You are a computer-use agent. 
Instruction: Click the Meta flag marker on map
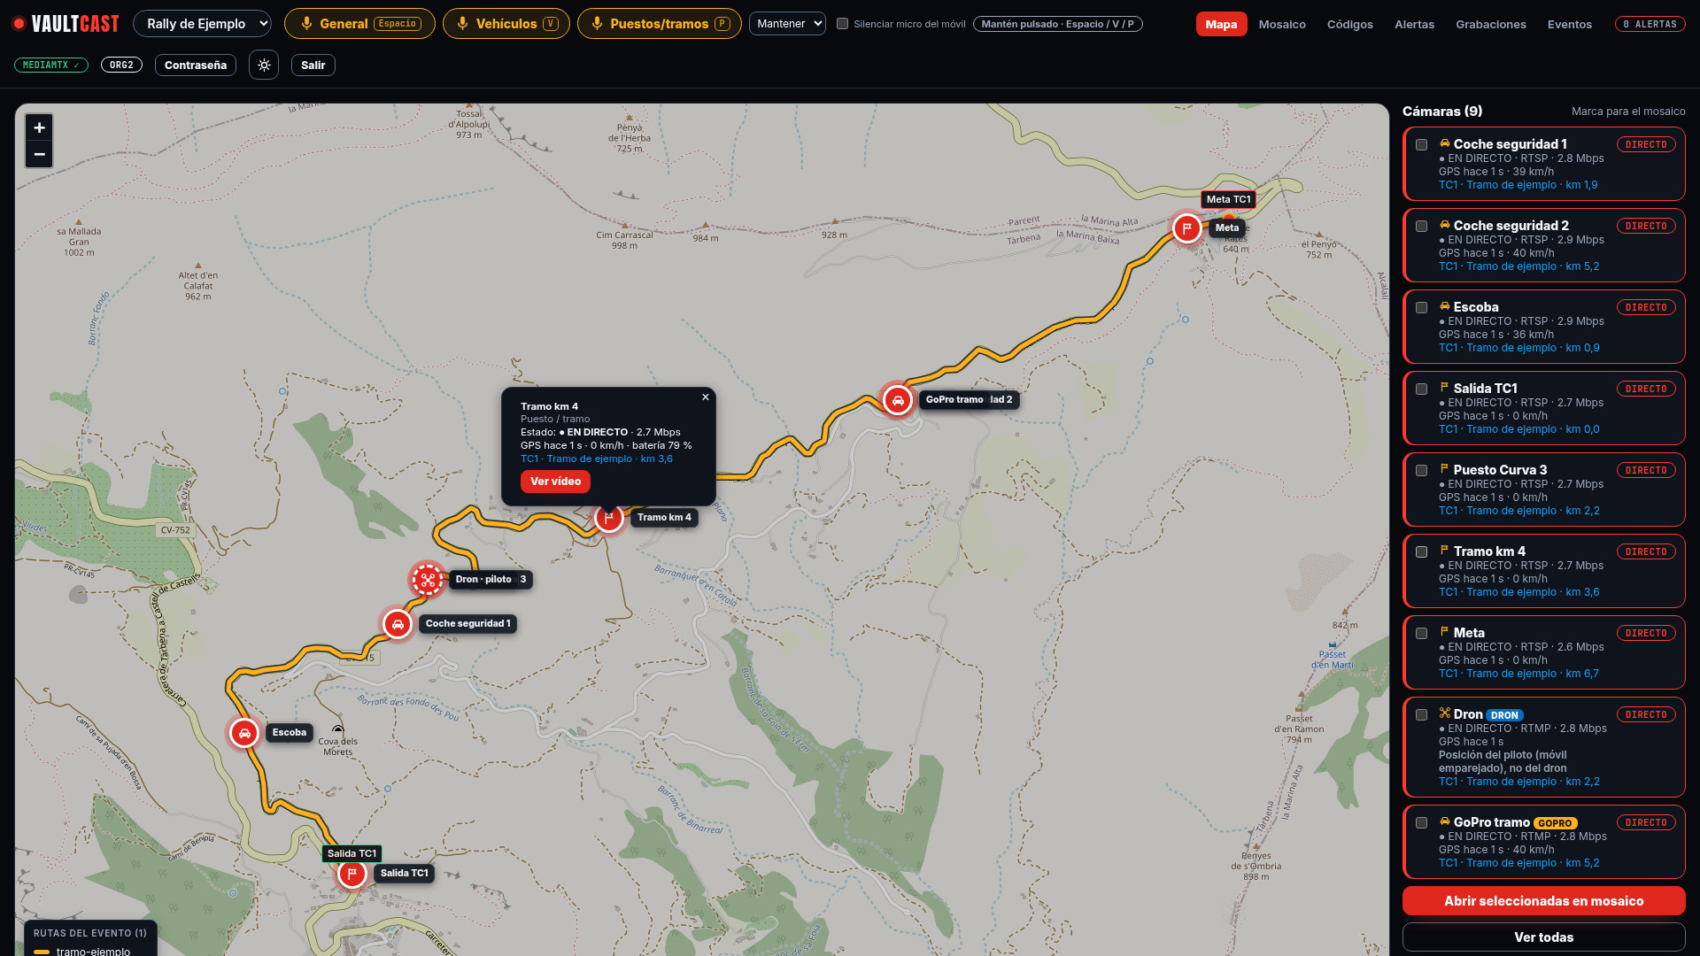click(1186, 228)
